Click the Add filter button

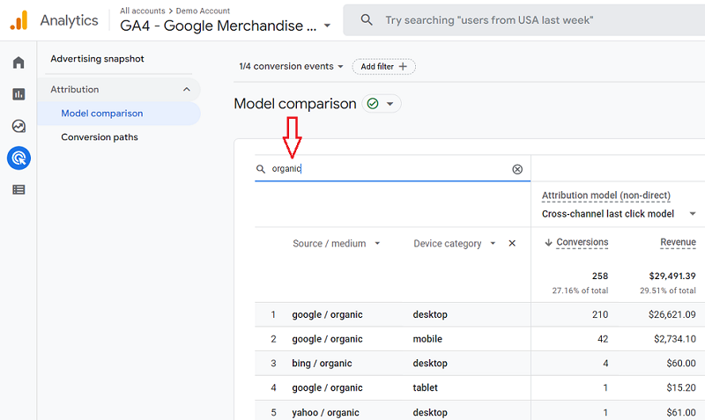pos(383,67)
